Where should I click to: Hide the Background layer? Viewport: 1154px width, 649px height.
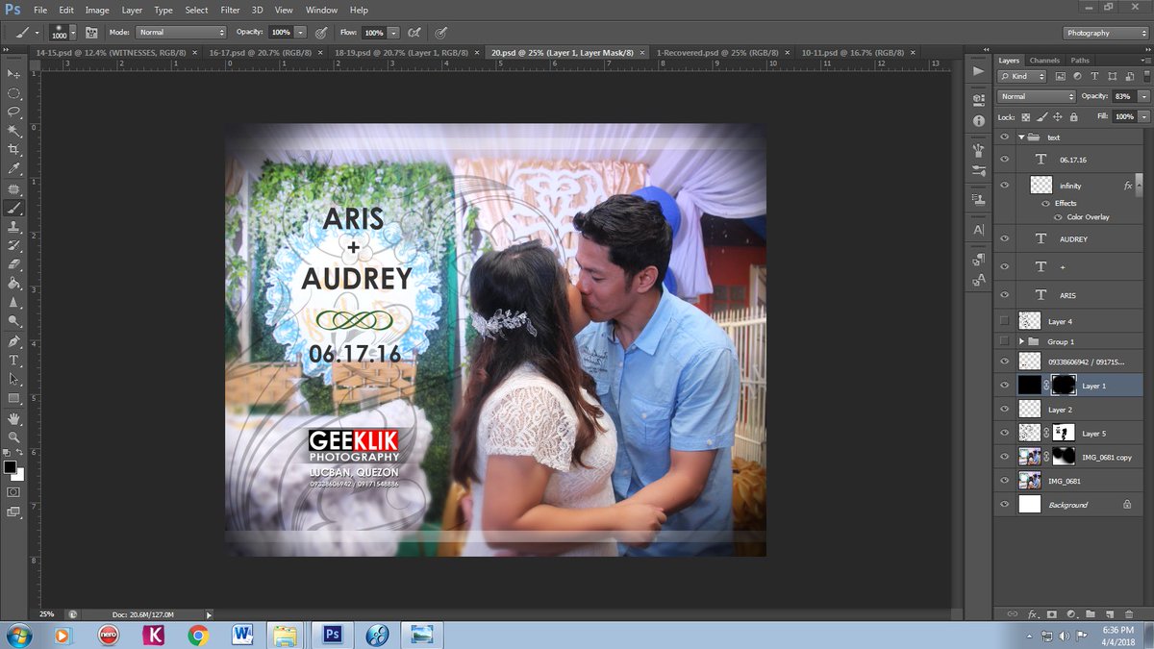1005,504
